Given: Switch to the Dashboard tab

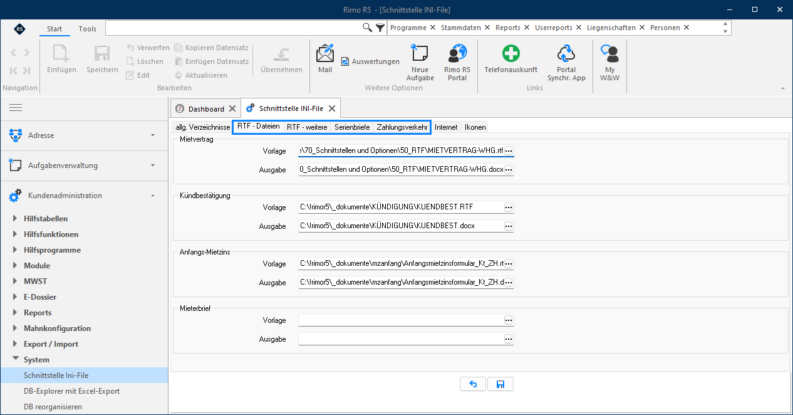Looking at the screenshot, I should click(206, 108).
